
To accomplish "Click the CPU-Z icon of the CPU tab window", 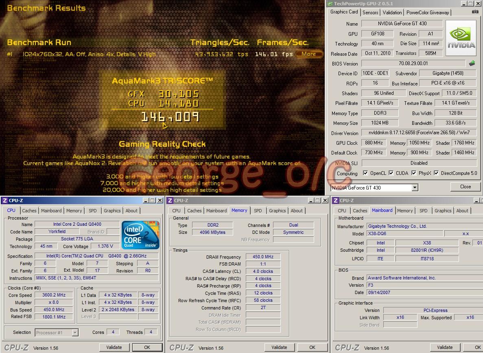I will click(4, 200).
